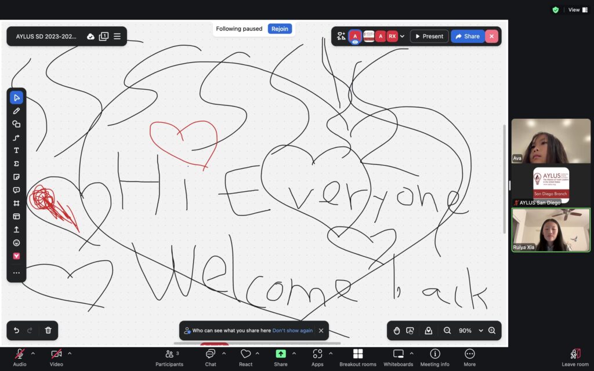Image resolution: width=594 pixels, height=371 pixels.
Task: Click the Don't show again link
Action: tap(292, 330)
